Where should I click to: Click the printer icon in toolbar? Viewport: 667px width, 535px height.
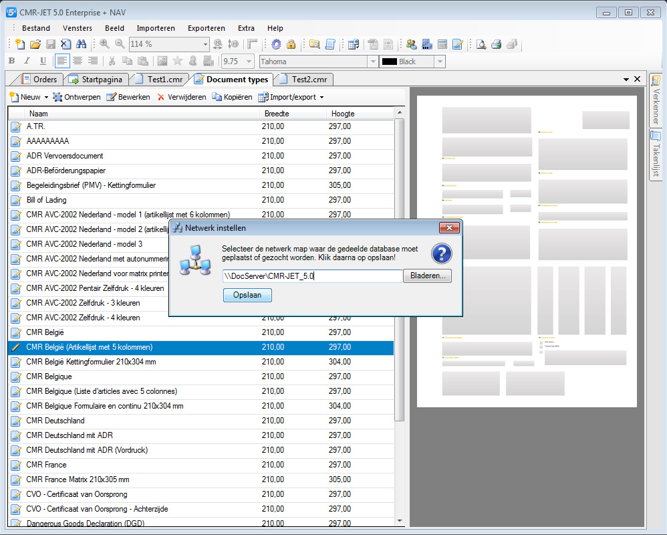[x=496, y=44]
